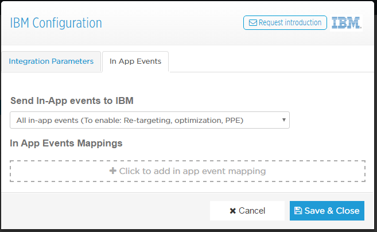Image resolution: width=377 pixels, height=232 pixels.
Task: Click the Request introduction button label
Action: [290, 22]
